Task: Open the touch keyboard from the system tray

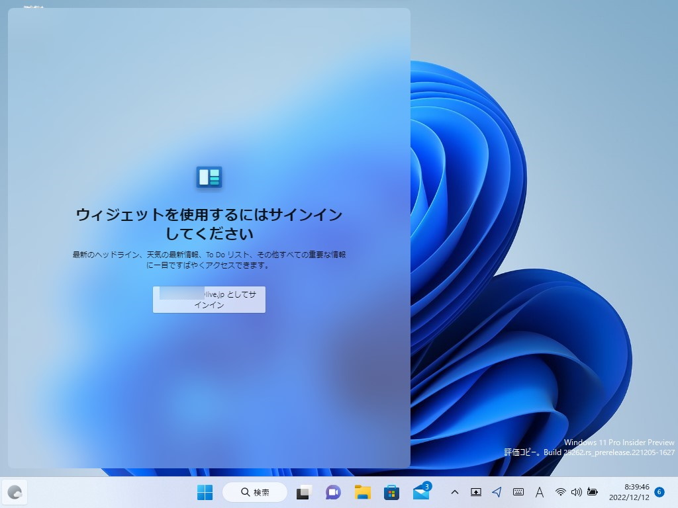Action: (517, 492)
